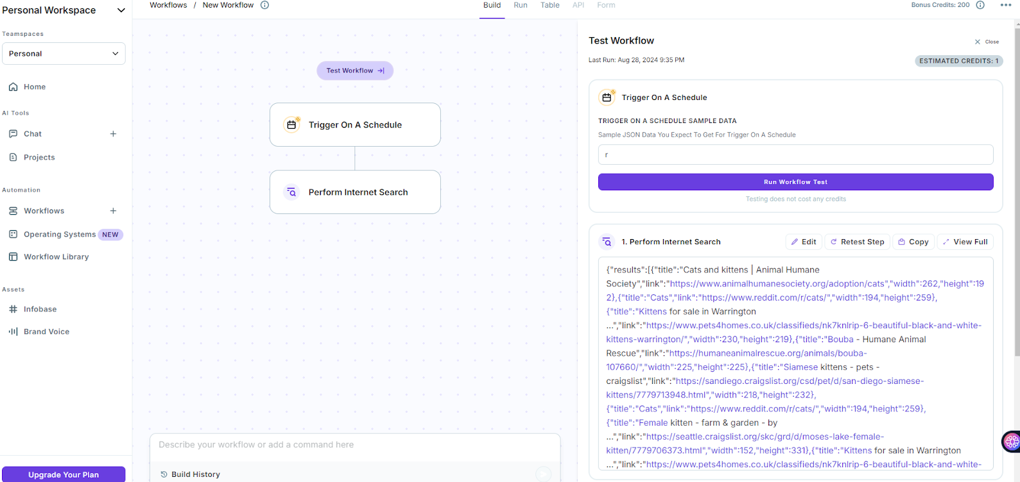Click calendar icon on Trigger canvas node

click(291, 125)
